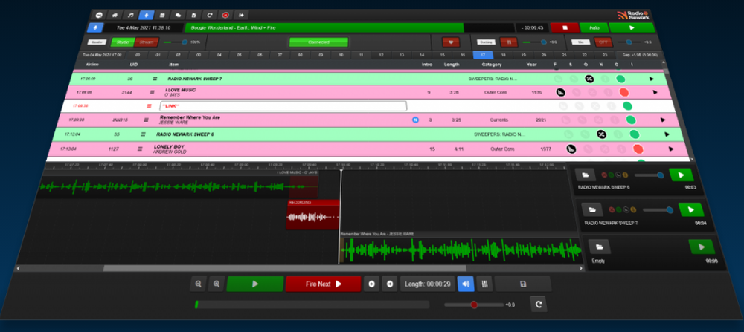Image resolution: width=744 pixels, height=332 pixels.
Task: Toggle the Studio monitor button
Action: tap(123, 42)
